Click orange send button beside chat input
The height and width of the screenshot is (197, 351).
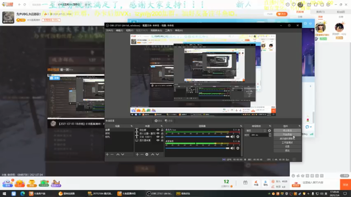click(345, 184)
